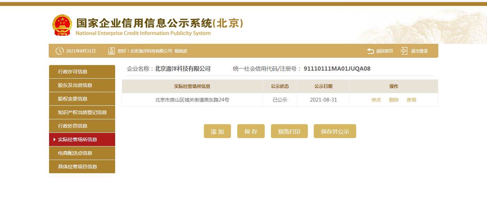Click the 公示日期 column header
The image size is (487, 200).
click(324, 86)
